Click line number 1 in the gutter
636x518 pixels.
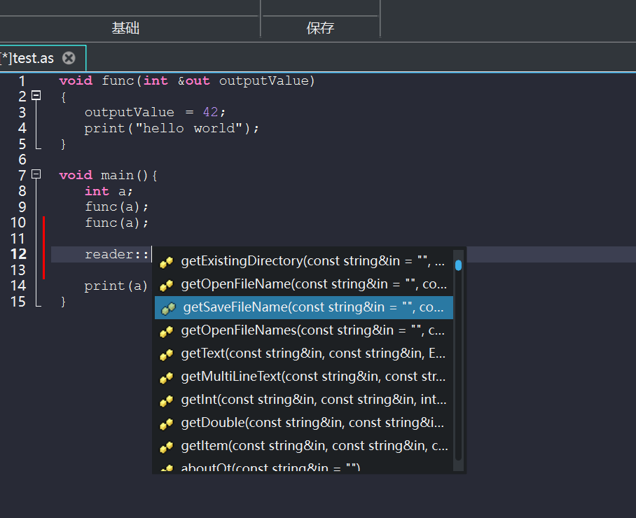click(22, 81)
